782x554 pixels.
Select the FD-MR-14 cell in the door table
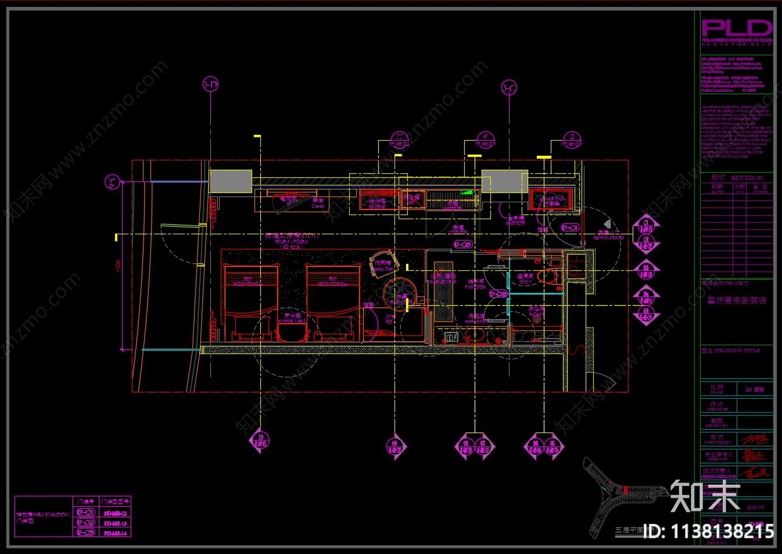(115, 532)
